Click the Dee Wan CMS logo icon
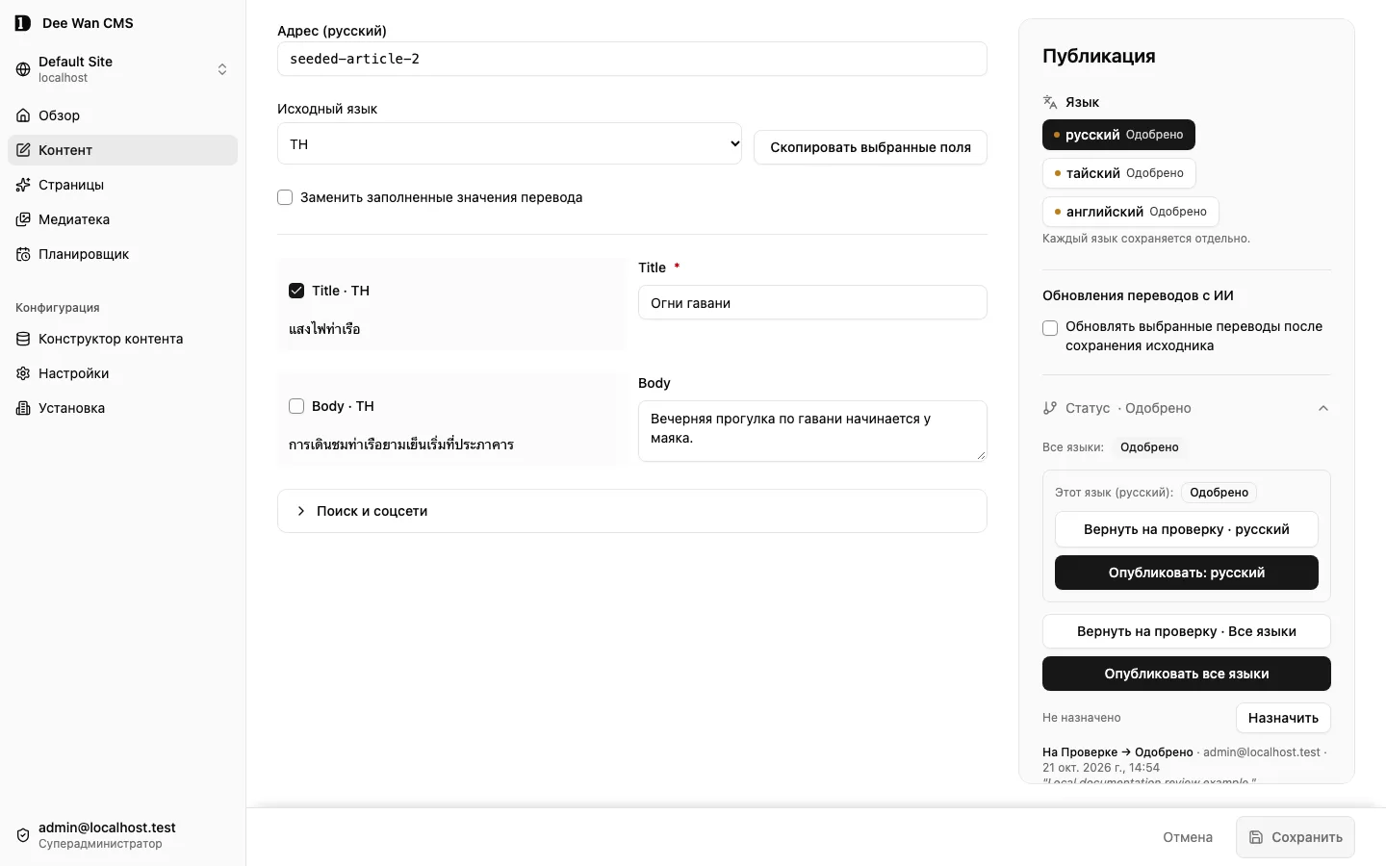The width and height of the screenshot is (1386, 866). pos(23,23)
